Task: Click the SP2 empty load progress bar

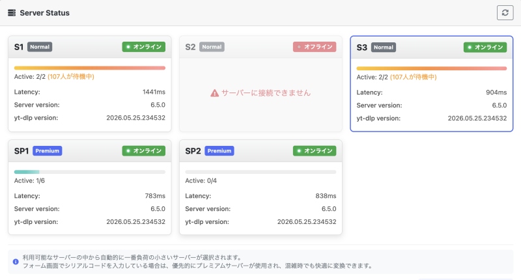Action: tap(260, 172)
